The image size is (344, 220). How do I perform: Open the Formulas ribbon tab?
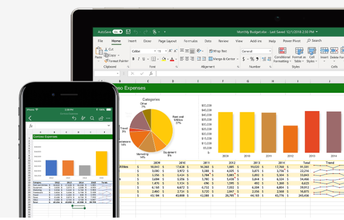pyautogui.click(x=190, y=41)
